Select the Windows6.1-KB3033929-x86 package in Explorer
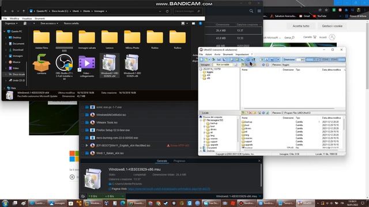 pyautogui.click(x=132, y=66)
